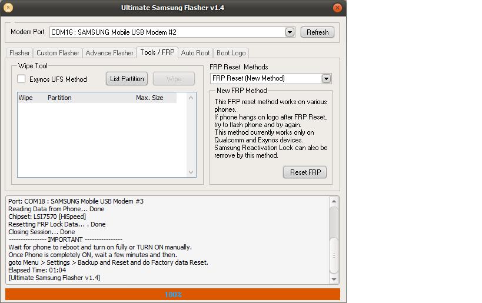482x303 pixels.
Task: Expand the FRP Reset Methods dropdown
Action: tap(326, 79)
